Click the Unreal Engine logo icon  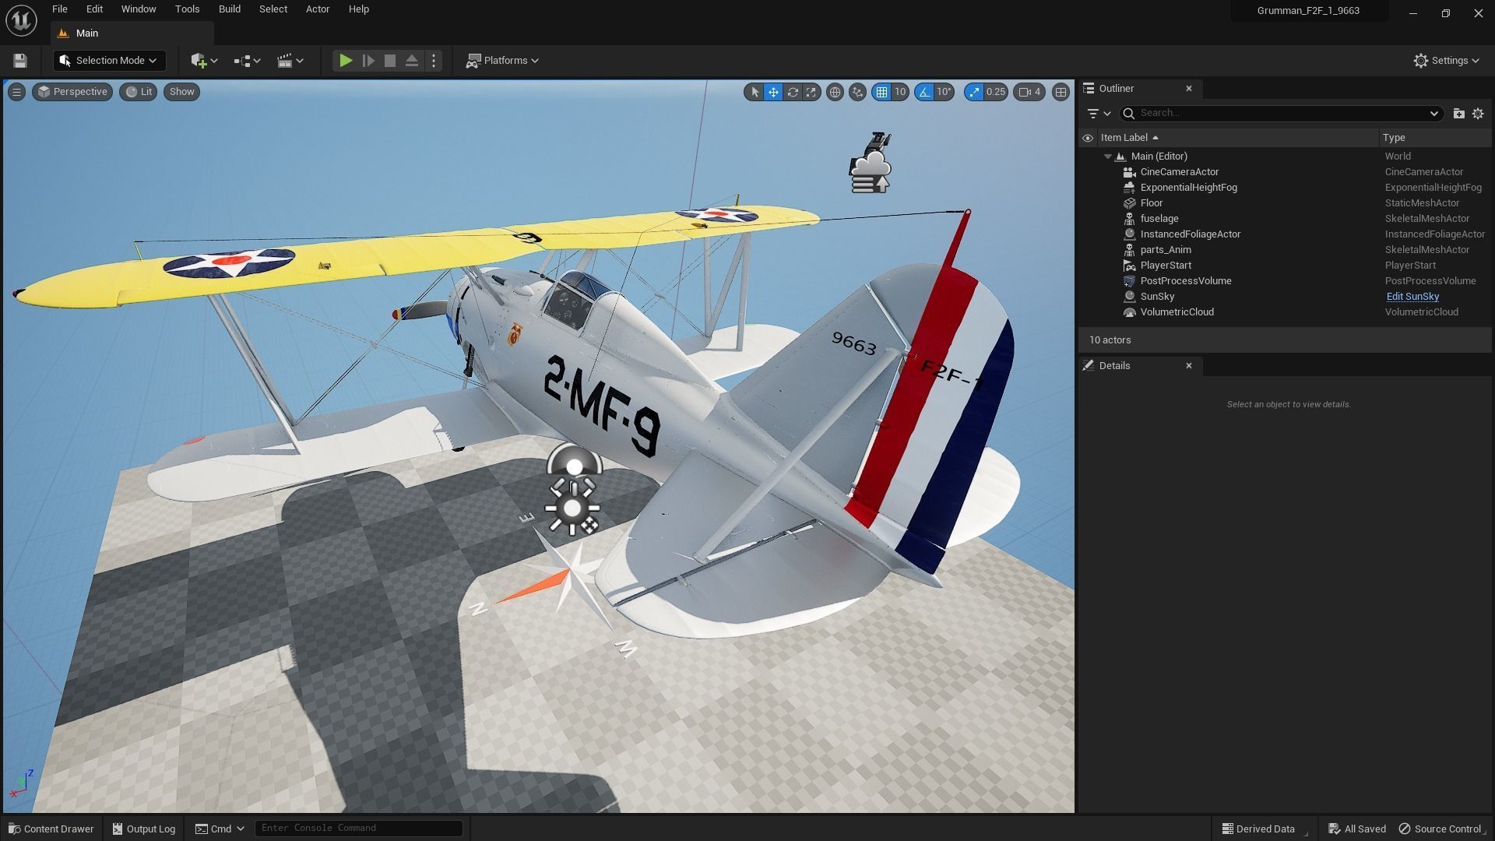pyautogui.click(x=21, y=19)
